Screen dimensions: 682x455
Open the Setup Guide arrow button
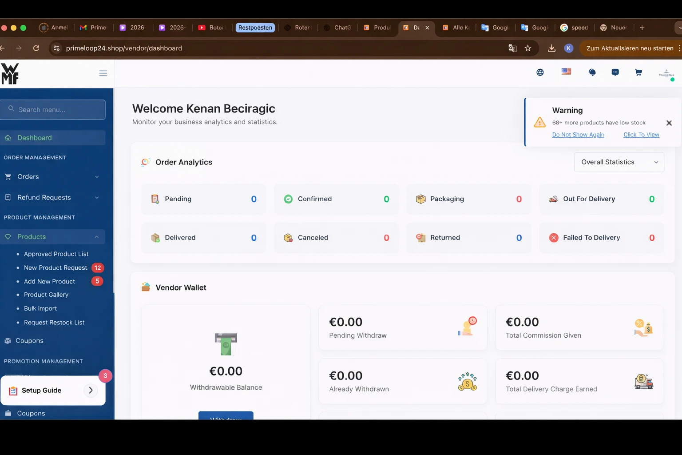[91, 390]
